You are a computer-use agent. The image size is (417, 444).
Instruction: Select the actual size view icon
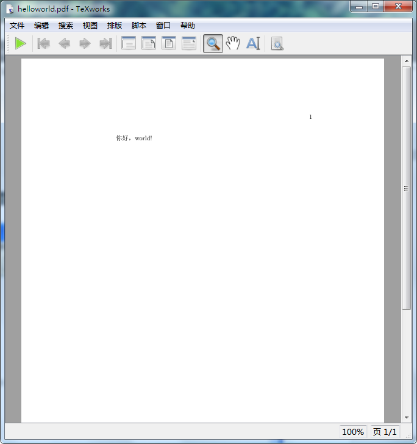[129, 43]
